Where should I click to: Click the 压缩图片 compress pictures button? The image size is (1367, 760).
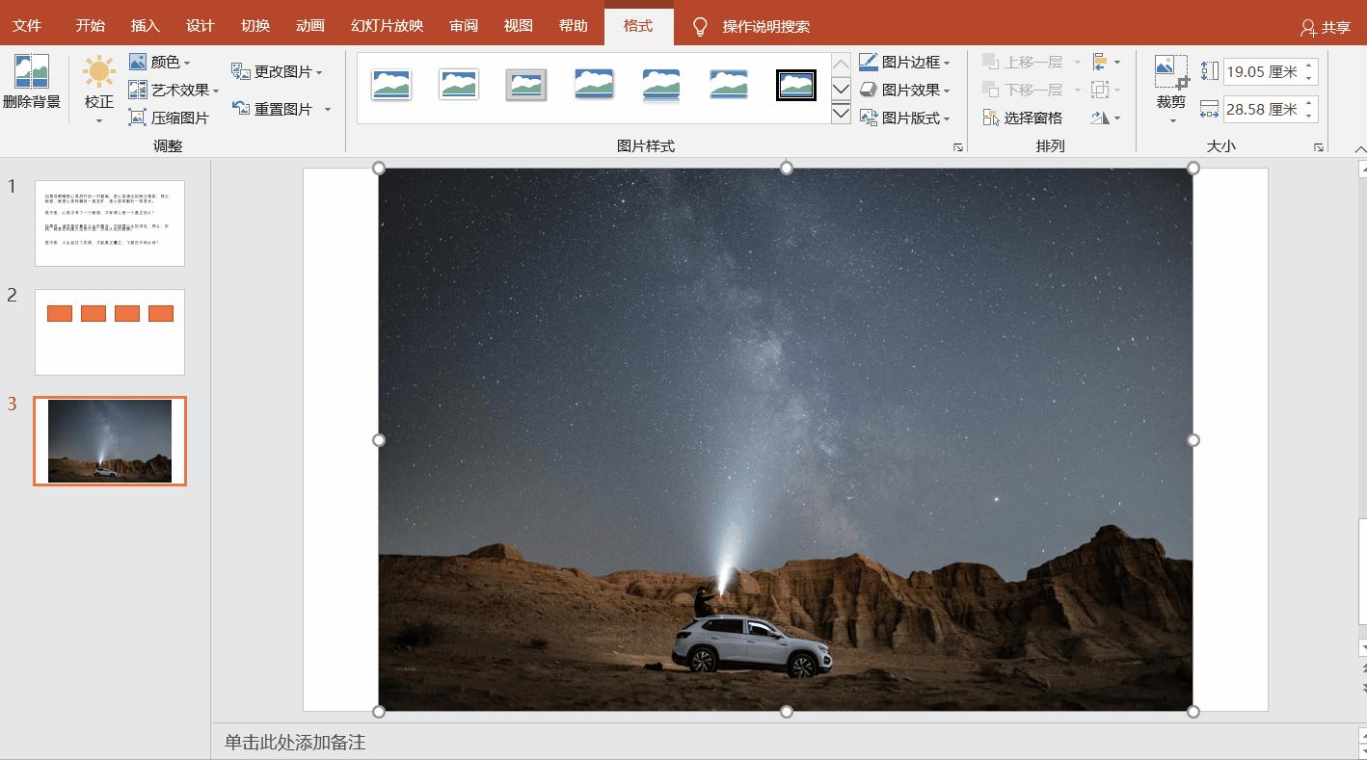[x=170, y=118]
